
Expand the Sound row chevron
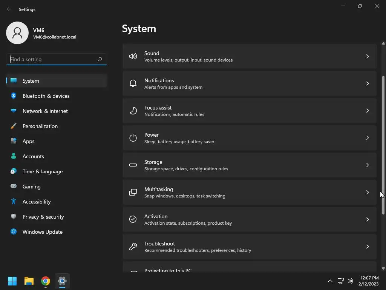coord(368,56)
